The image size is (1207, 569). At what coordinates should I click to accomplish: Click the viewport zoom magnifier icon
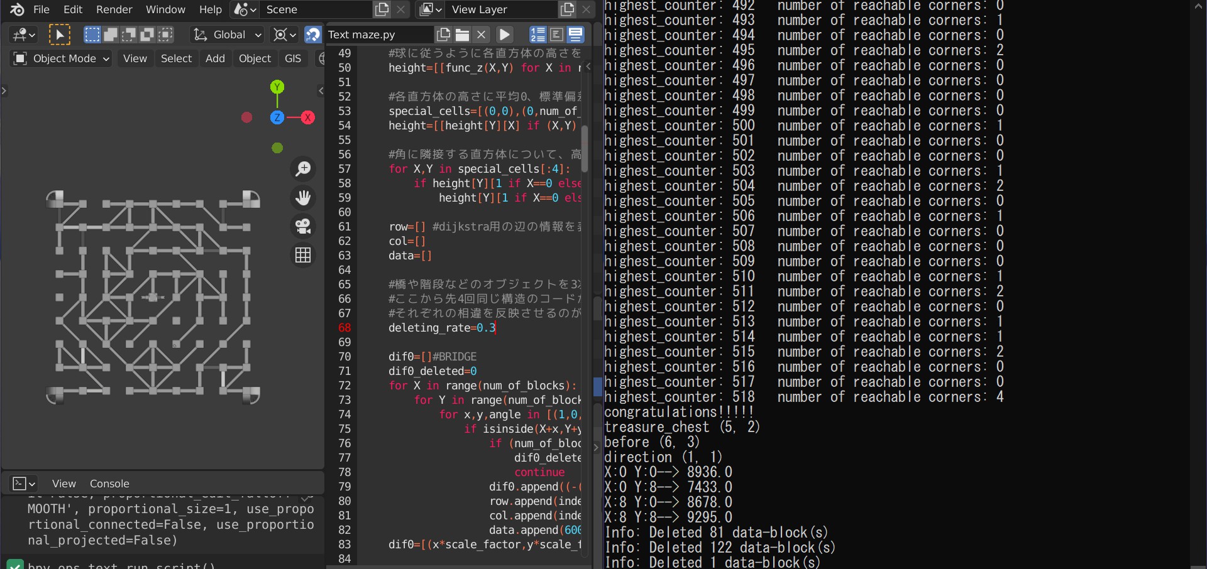(303, 169)
